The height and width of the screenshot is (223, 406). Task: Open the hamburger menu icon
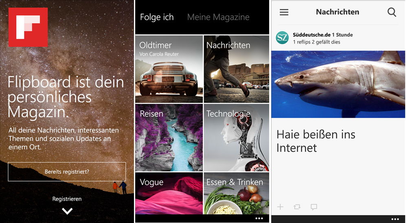click(x=284, y=12)
